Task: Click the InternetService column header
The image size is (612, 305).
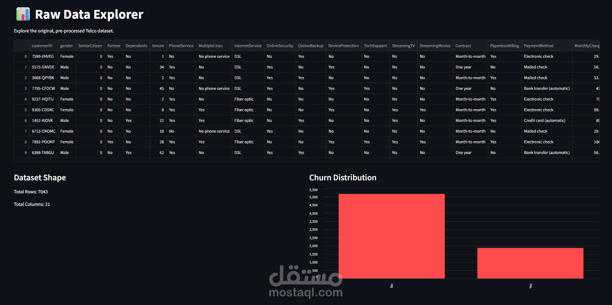Action: (x=248, y=46)
